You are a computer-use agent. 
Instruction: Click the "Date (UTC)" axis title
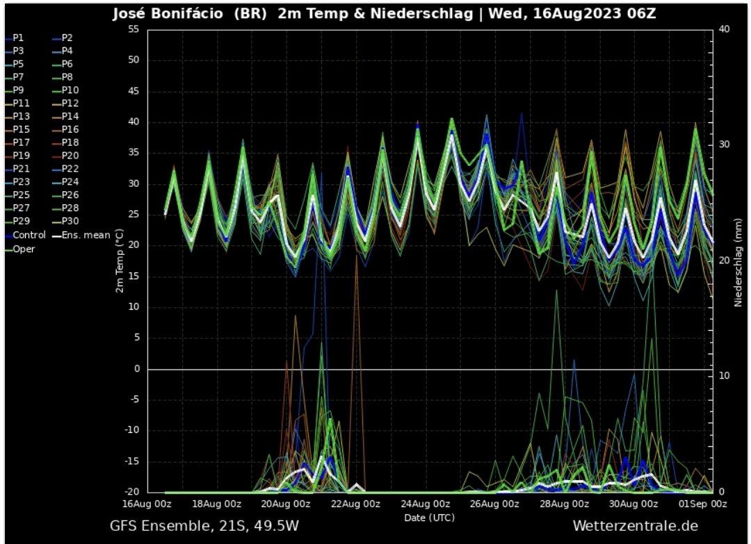(429, 518)
